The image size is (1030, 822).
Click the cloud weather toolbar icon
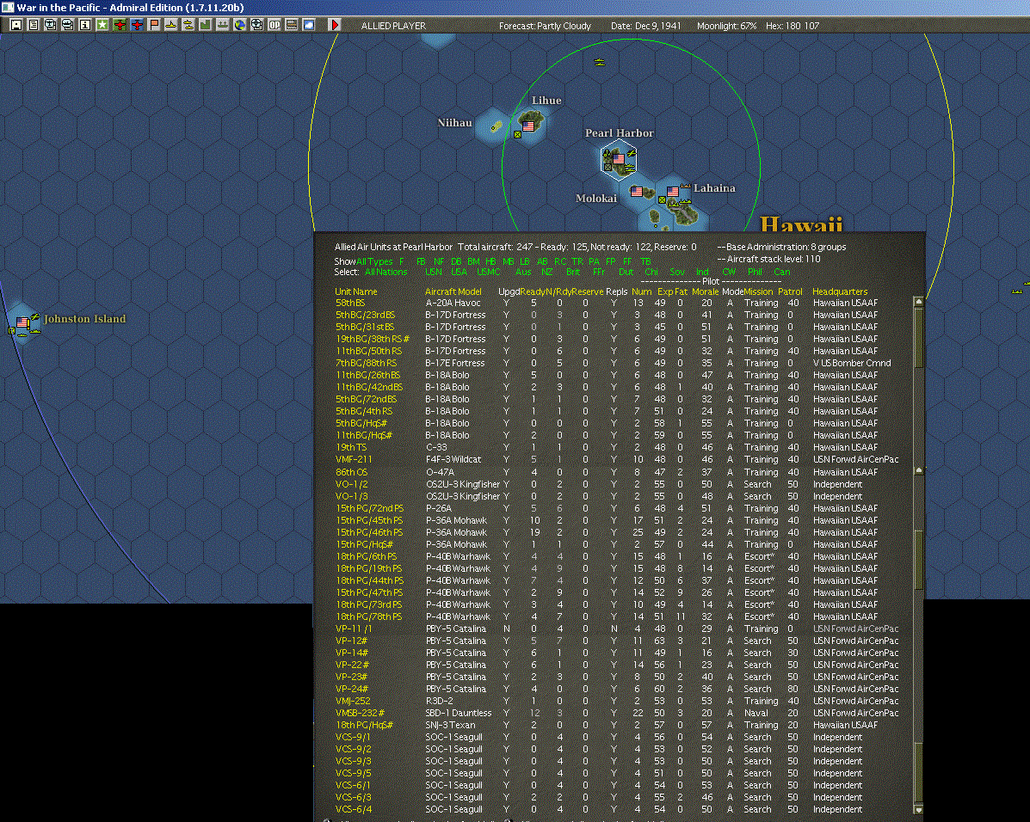(308, 25)
